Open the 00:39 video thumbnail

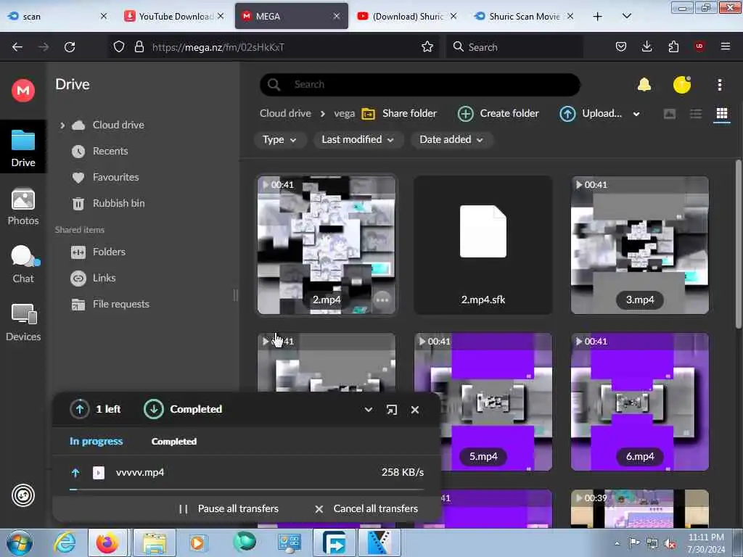click(x=640, y=508)
